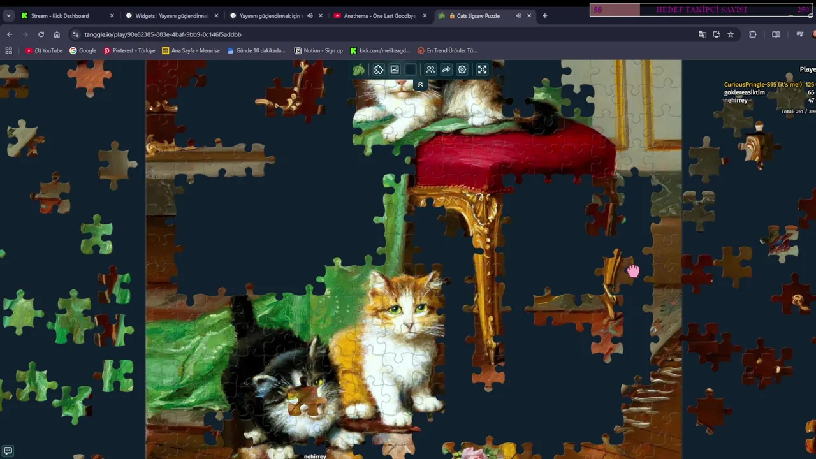Collapse the puzzle toolbar with double chevron
This screenshot has height=459, width=816.
coord(420,84)
